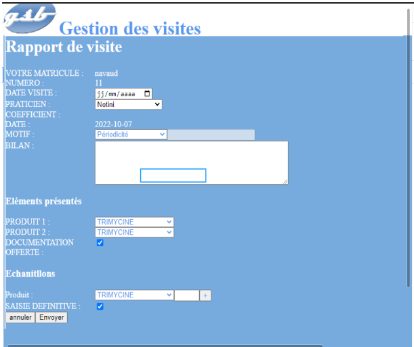Expand the MOTIF dropdown showing Périodicité
Image resolution: width=414 pixels, height=347 pixels.
(x=131, y=135)
